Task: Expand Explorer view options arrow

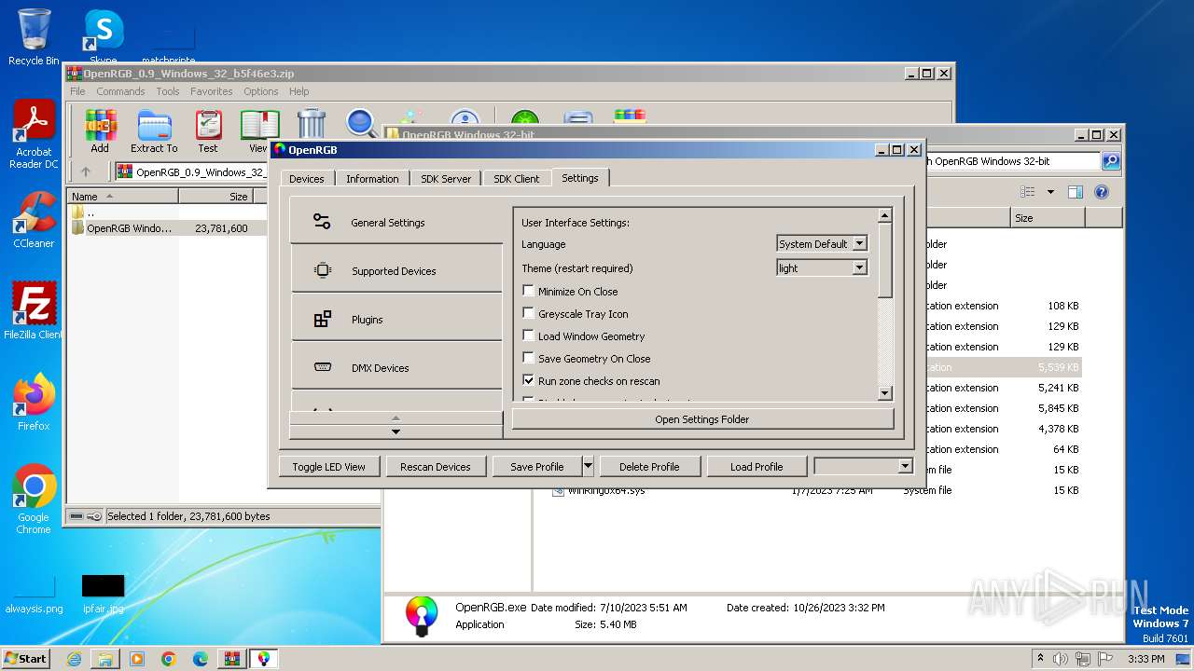Action: pyautogui.click(x=1050, y=192)
